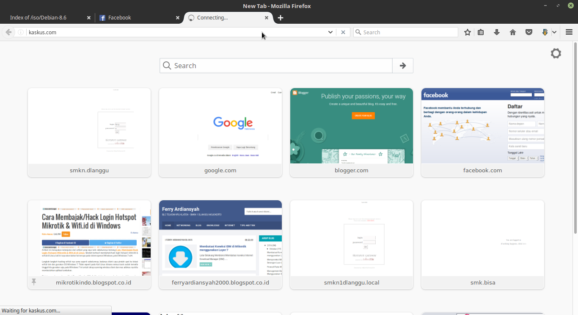
Task: Click "smk.bisa" tile label
Action: (x=483, y=282)
